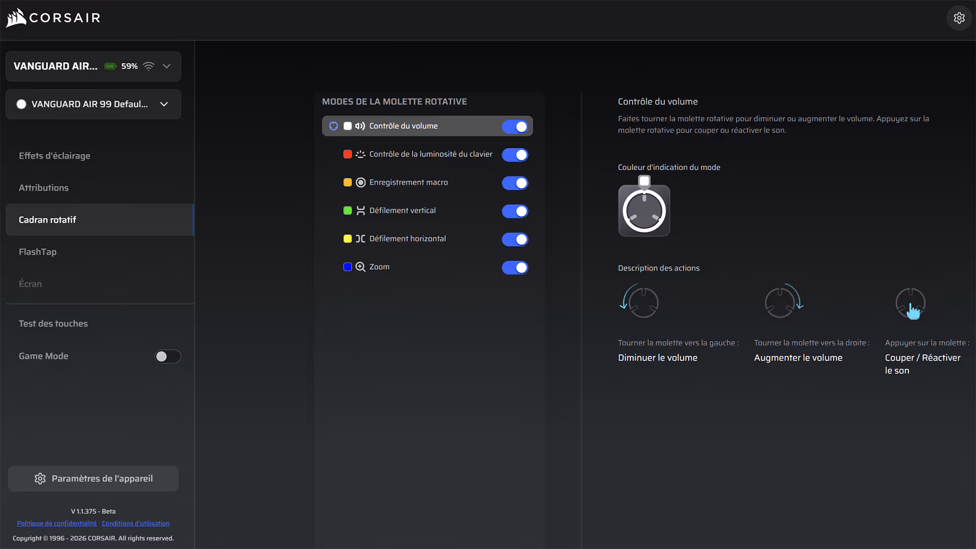The width and height of the screenshot is (976, 549).
Task: Click the magnifier icon beside Zoom
Action: [x=360, y=267]
